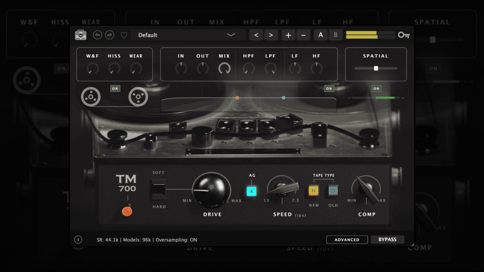484x272 pixels.
Task: Enable BYPASS mode
Action: [388, 239]
